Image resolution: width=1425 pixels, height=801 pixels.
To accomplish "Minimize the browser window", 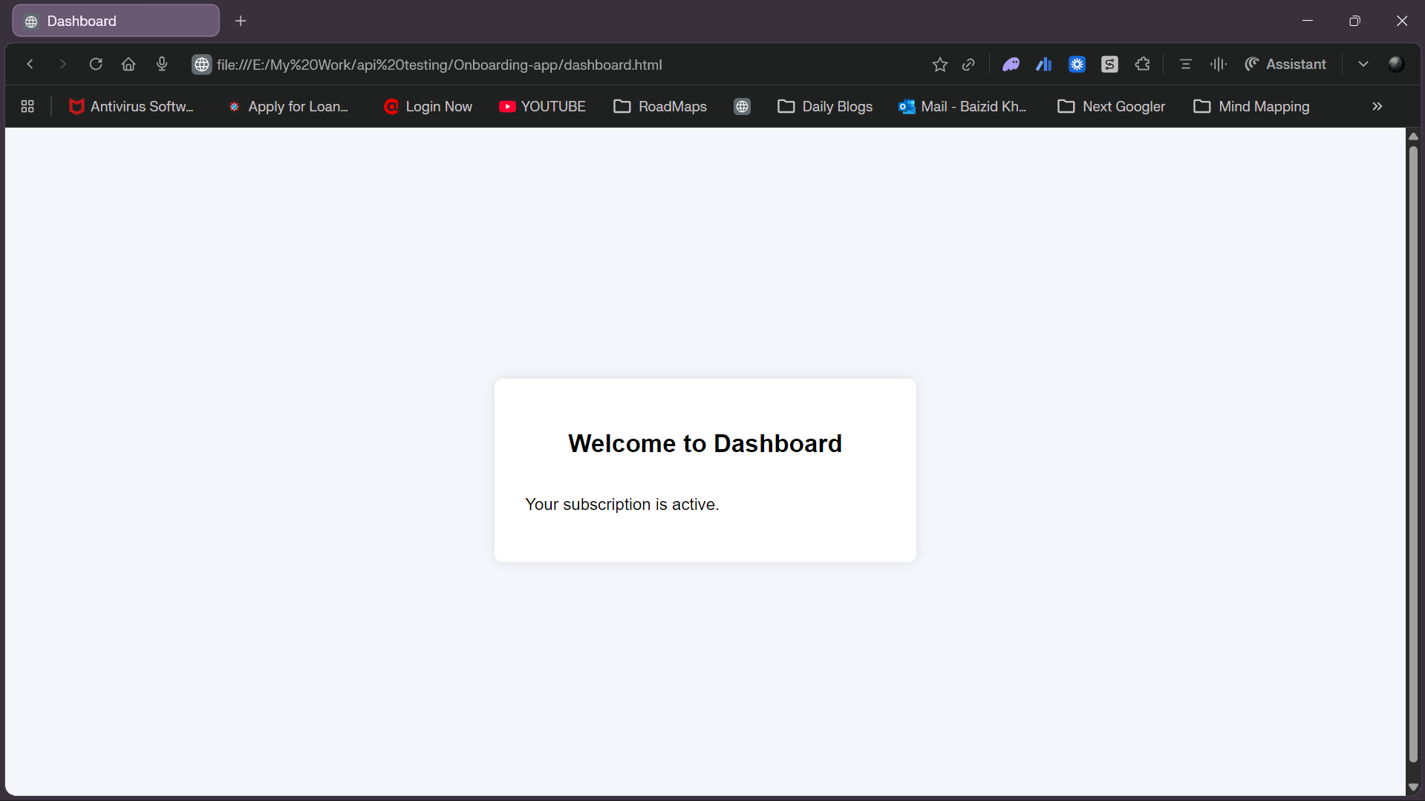I will pyautogui.click(x=1308, y=21).
